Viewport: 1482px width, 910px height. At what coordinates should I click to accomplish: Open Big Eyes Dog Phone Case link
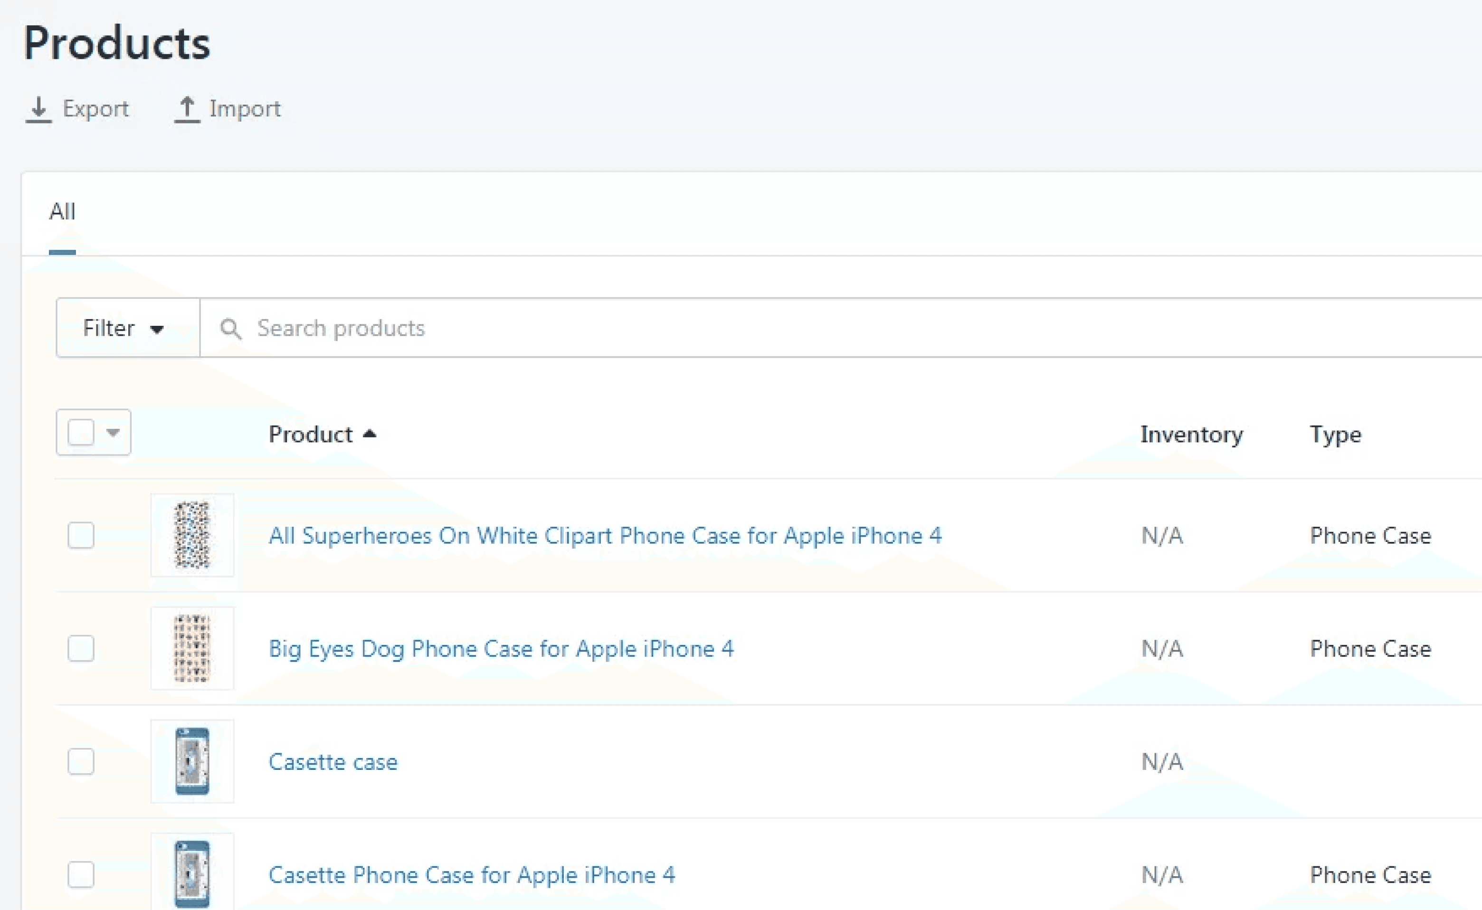point(501,648)
